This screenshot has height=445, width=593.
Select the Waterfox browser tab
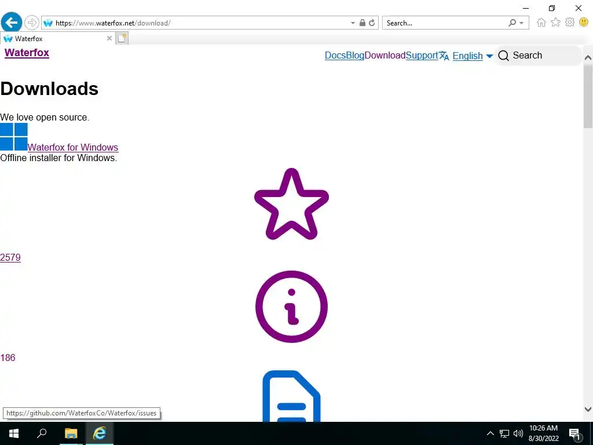point(57,39)
